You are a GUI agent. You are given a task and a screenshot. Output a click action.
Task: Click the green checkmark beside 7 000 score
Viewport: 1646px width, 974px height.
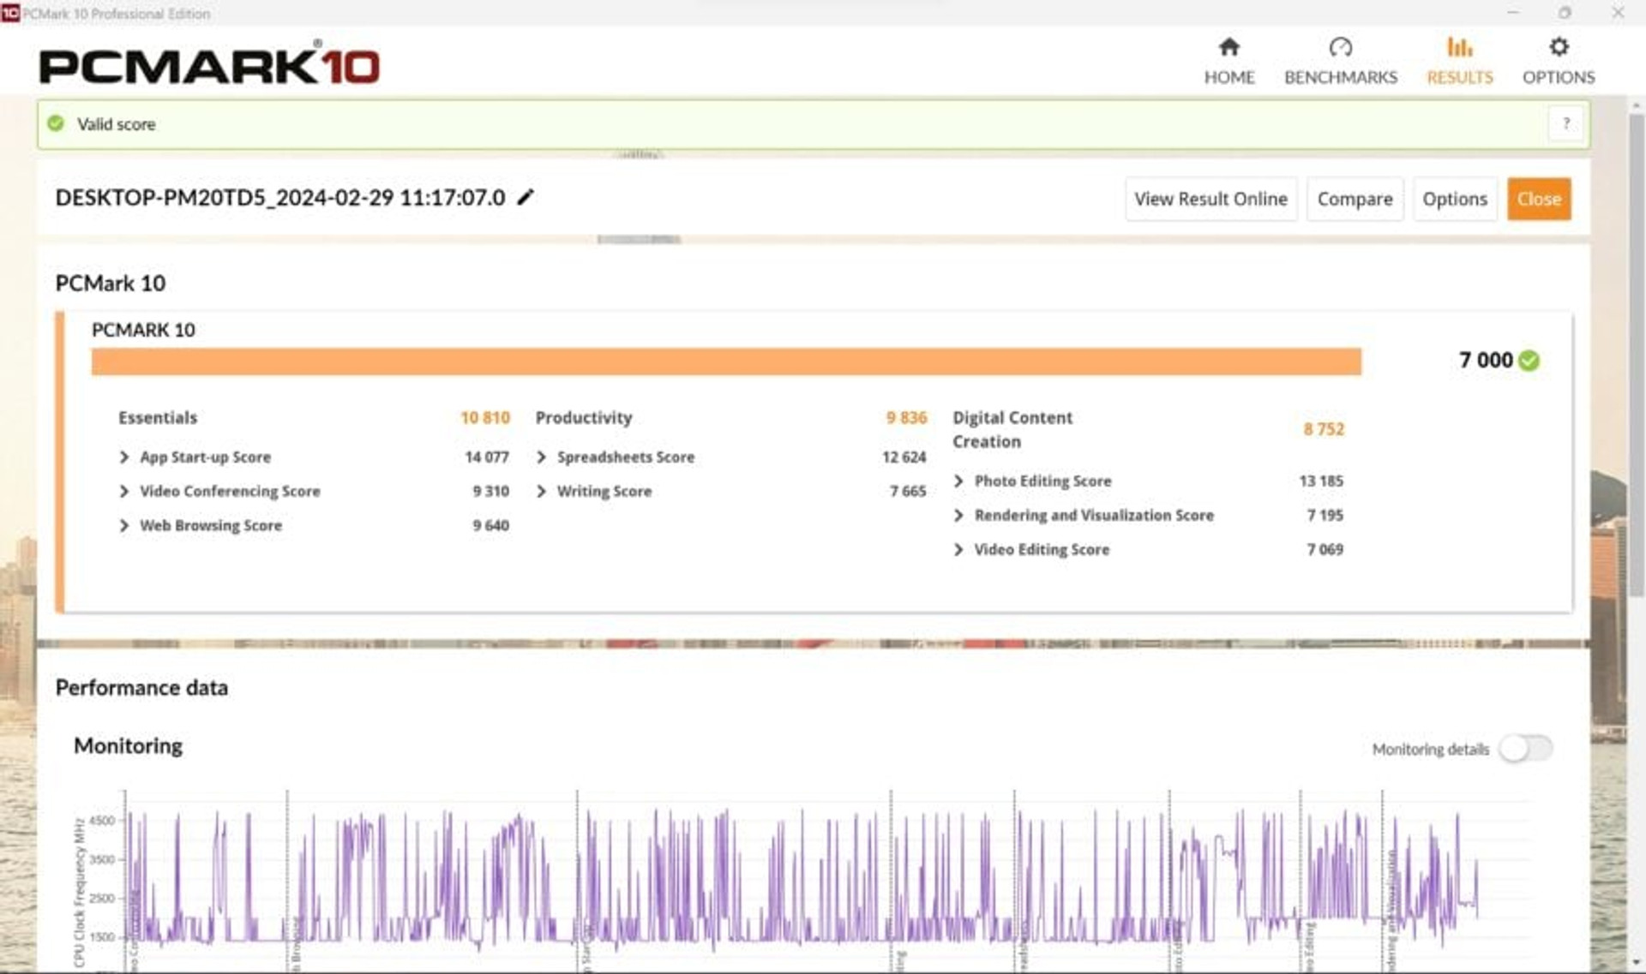[x=1529, y=361]
